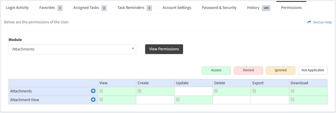Expand the Attachments row plus icon
336x113 pixels.
tap(93, 91)
